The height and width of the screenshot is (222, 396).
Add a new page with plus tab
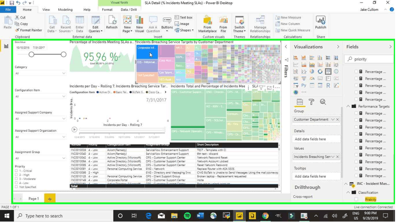(50, 199)
